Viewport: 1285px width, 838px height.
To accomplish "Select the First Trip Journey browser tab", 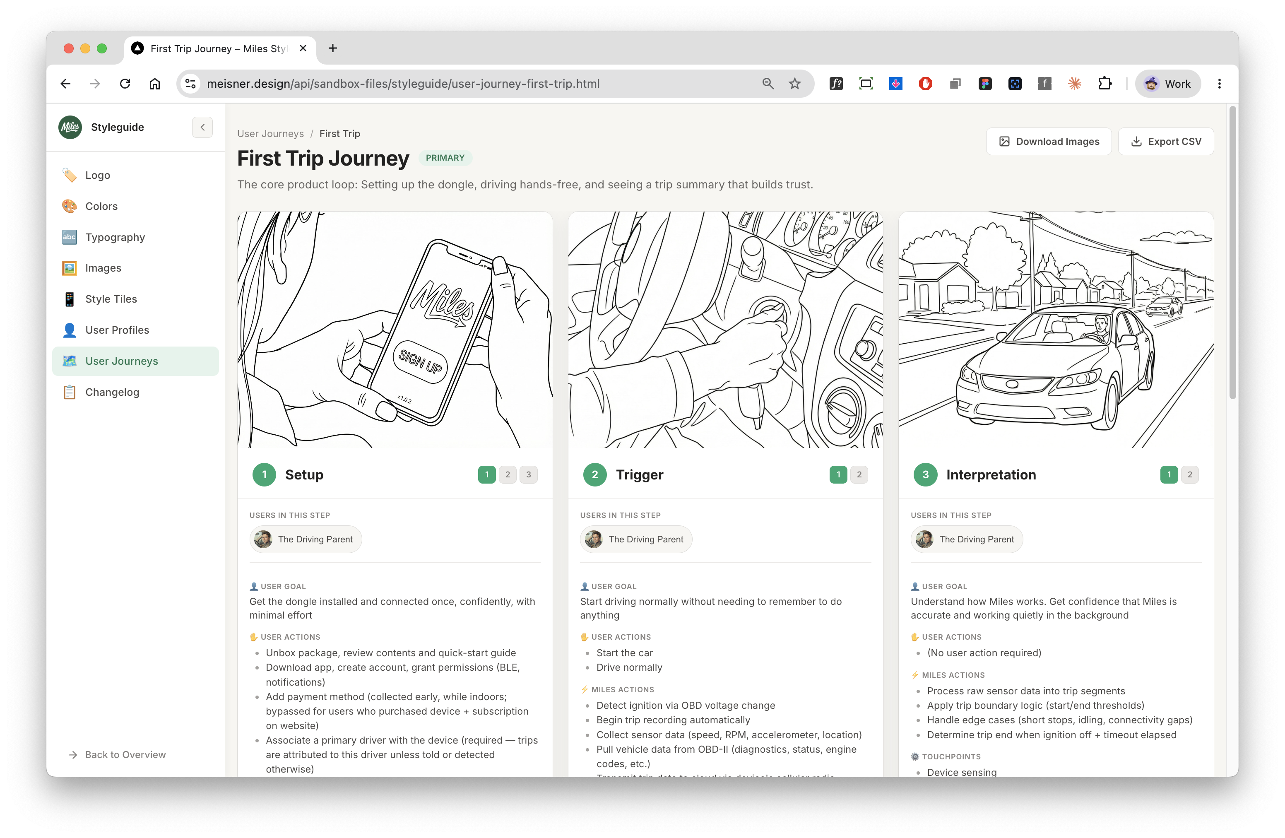I will 220,48.
